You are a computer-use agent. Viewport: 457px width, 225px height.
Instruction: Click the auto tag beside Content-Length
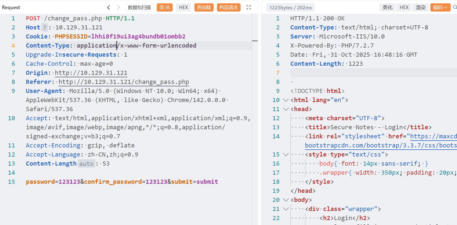pos(86,164)
